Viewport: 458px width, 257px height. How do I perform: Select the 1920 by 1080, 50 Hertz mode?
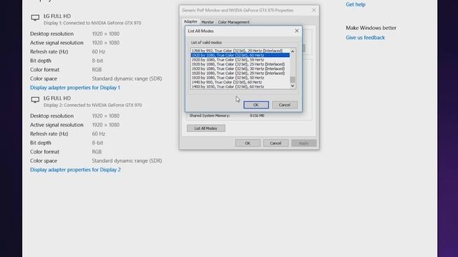pos(240,78)
